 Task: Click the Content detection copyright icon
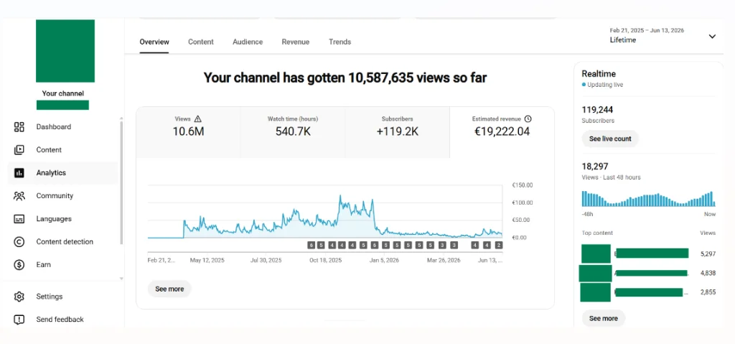point(19,242)
